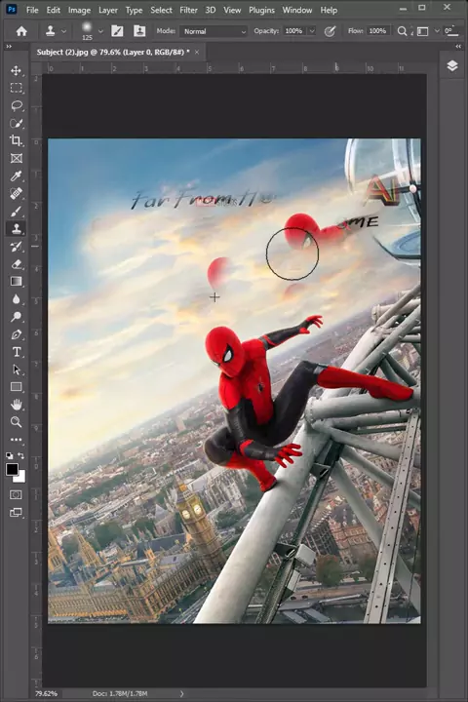Image resolution: width=468 pixels, height=702 pixels.
Task: Open the Image menu
Action: [79, 10]
